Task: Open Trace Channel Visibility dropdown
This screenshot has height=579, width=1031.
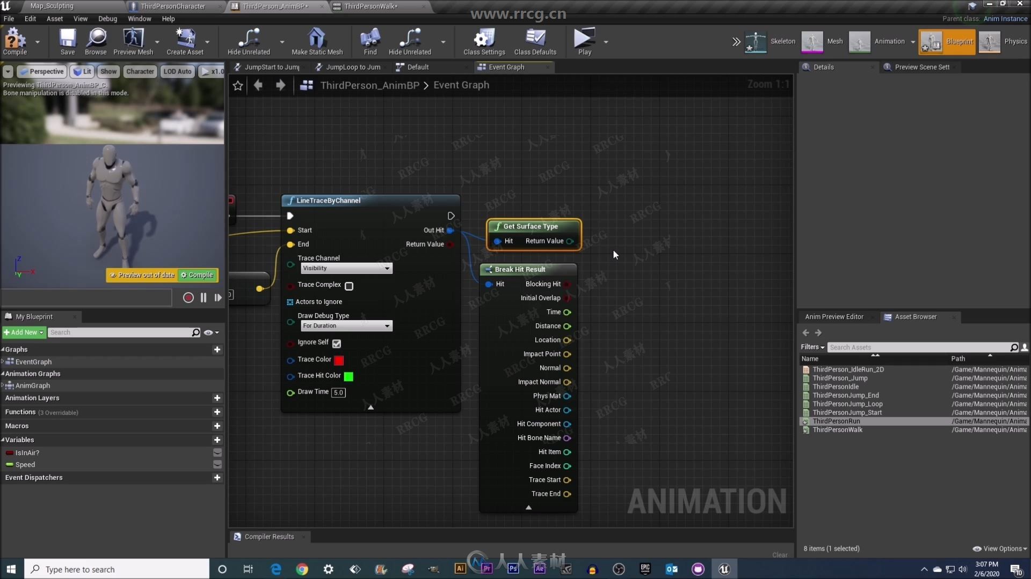Action: click(346, 269)
